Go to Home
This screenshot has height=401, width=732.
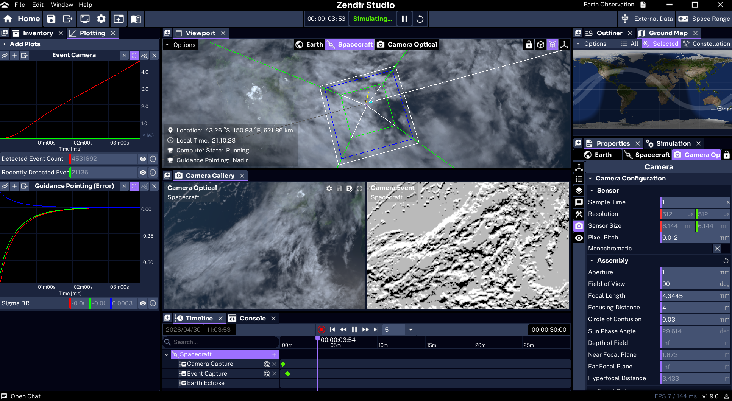click(x=22, y=19)
